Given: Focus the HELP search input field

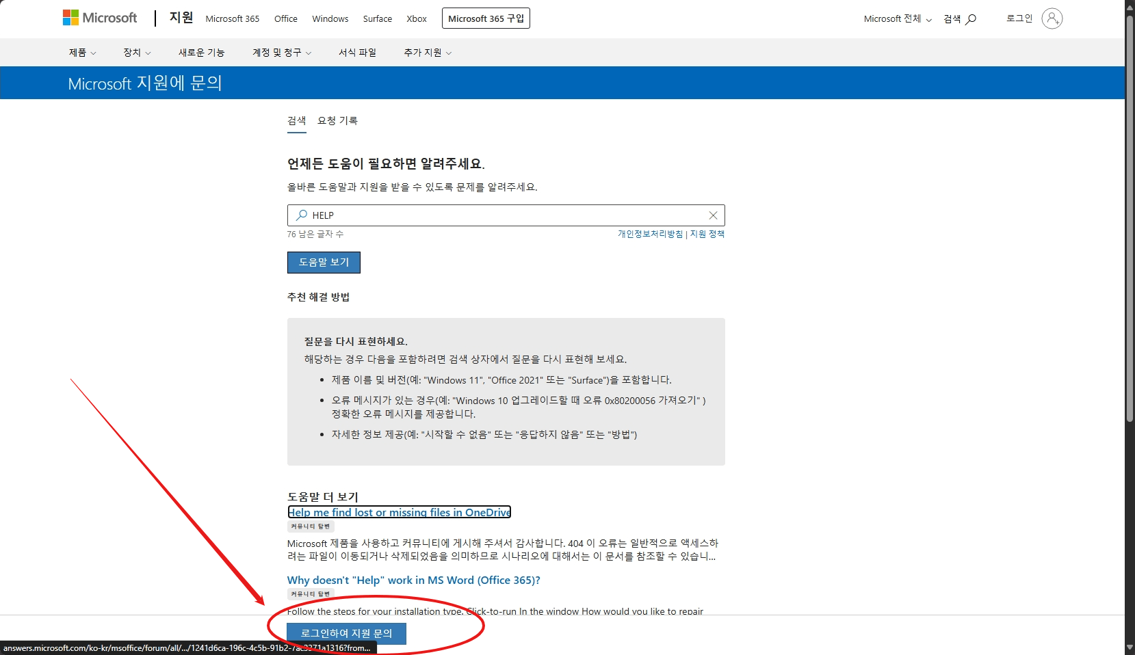Looking at the screenshot, I should pos(506,215).
